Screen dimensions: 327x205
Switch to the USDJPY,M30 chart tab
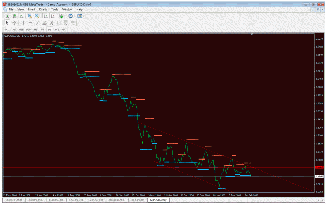click(36, 200)
